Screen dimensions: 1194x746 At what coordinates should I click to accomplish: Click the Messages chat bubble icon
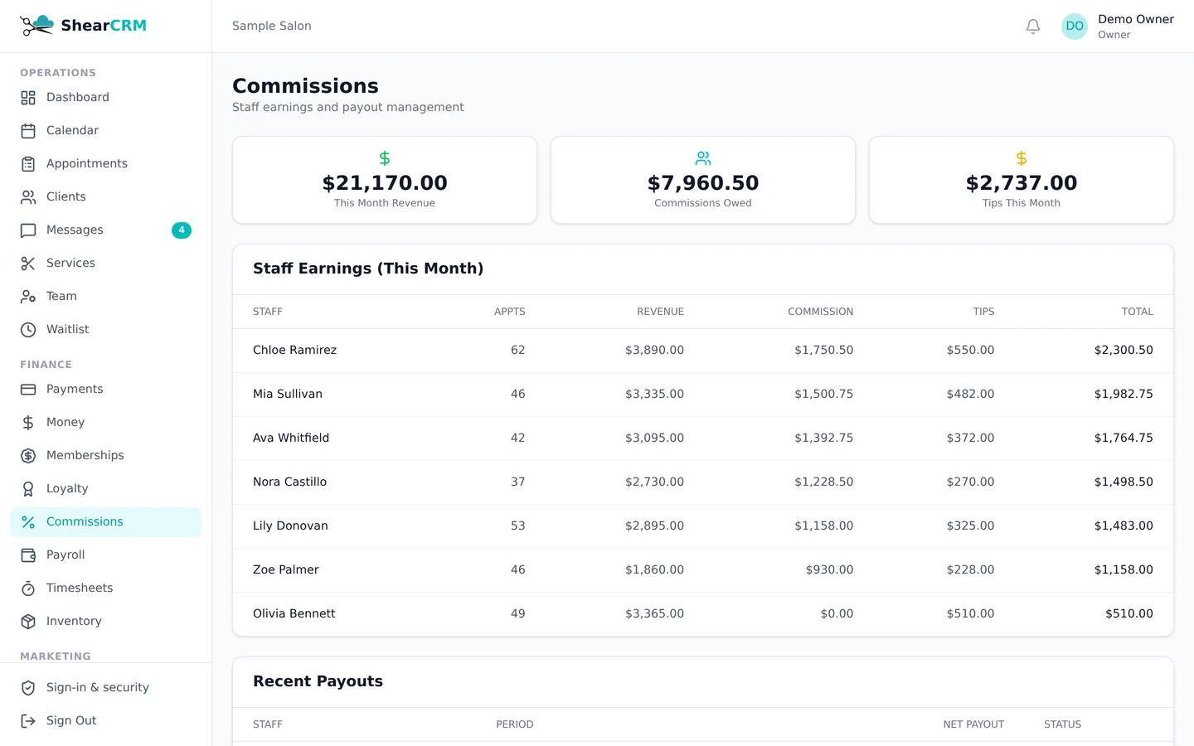28,230
